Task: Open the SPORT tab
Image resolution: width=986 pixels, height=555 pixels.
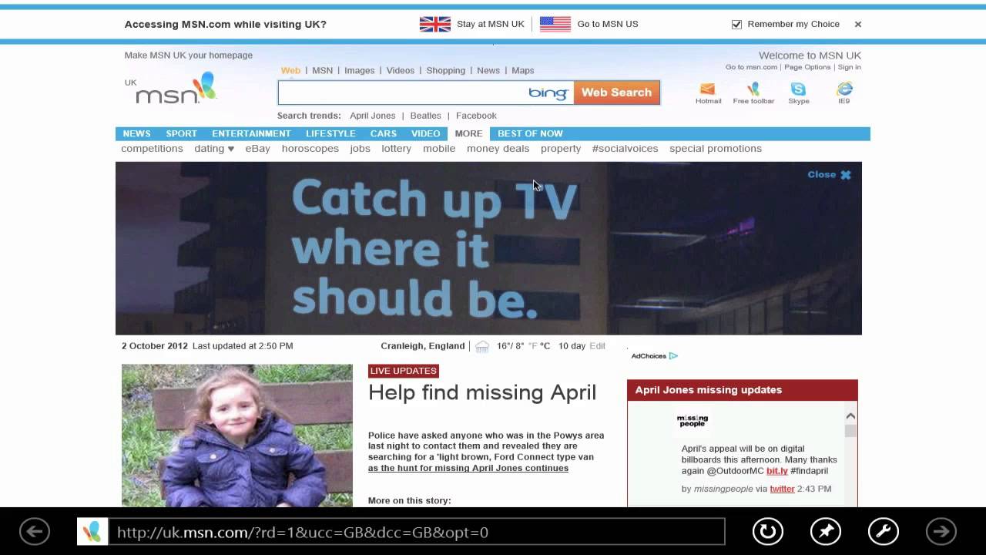Action: tap(181, 133)
